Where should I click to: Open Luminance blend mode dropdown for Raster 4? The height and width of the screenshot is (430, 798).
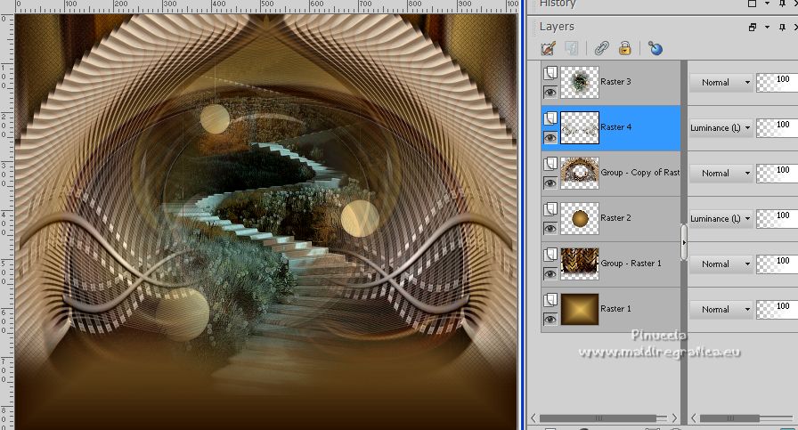[721, 128]
